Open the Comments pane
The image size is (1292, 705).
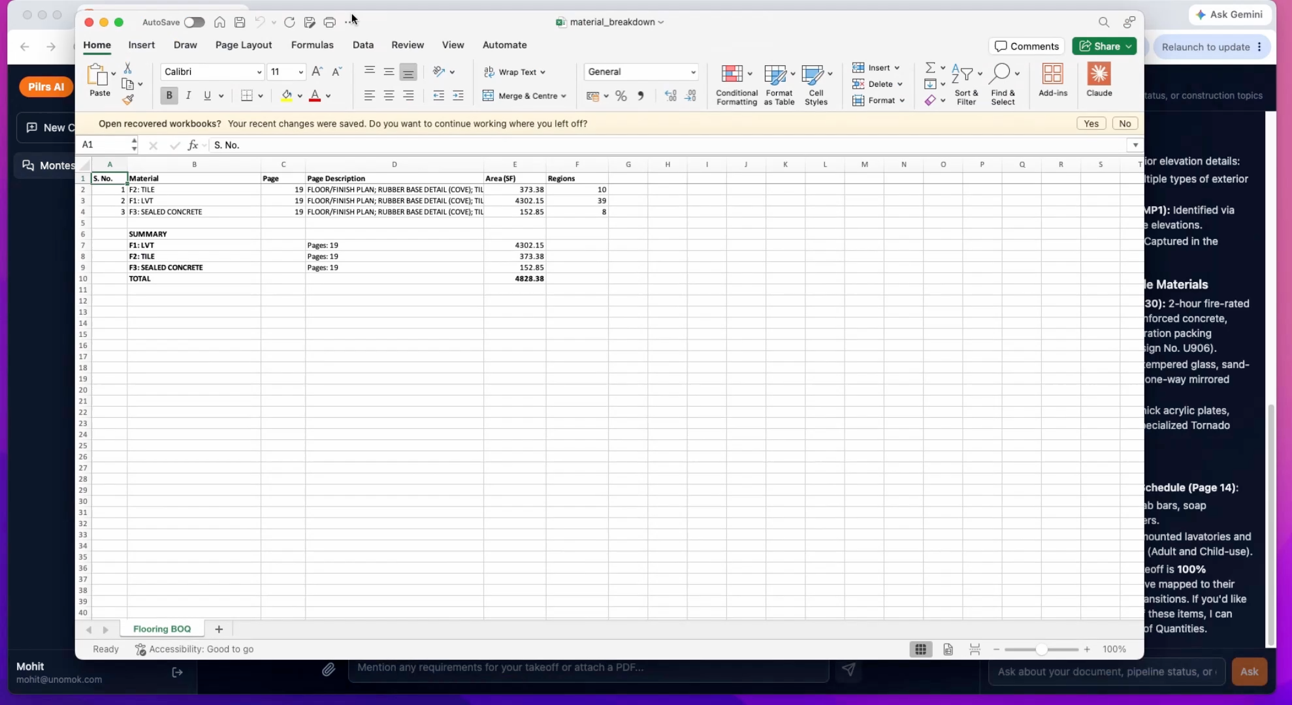tap(1027, 46)
